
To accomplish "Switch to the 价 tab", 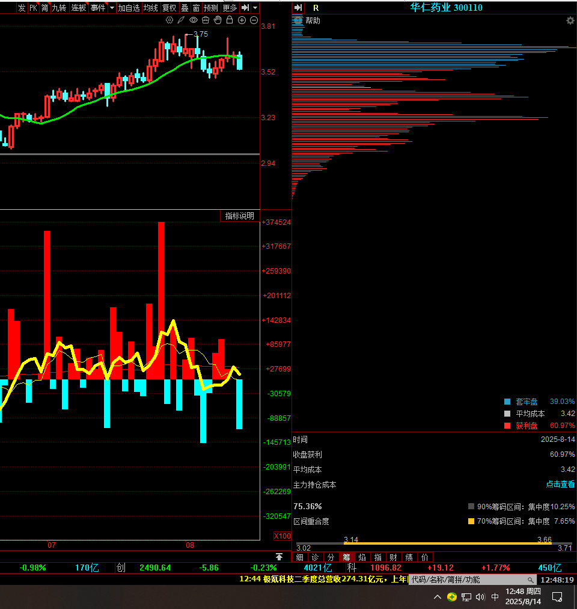I will pyautogui.click(x=425, y=557).
